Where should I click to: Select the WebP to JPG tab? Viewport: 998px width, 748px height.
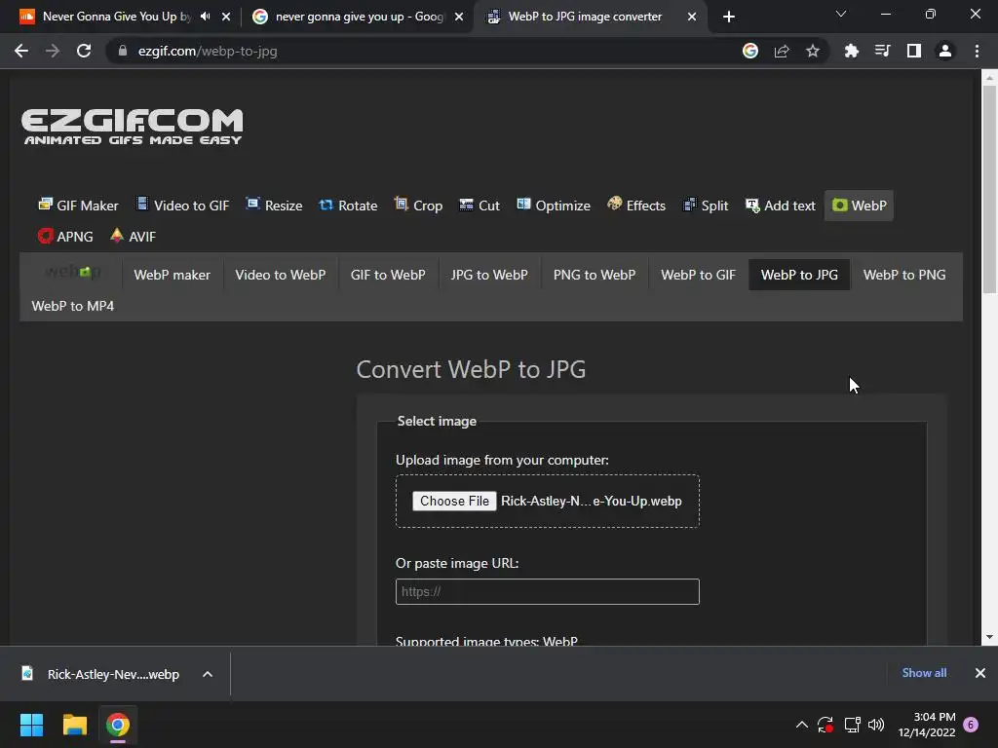coord(799,275)
